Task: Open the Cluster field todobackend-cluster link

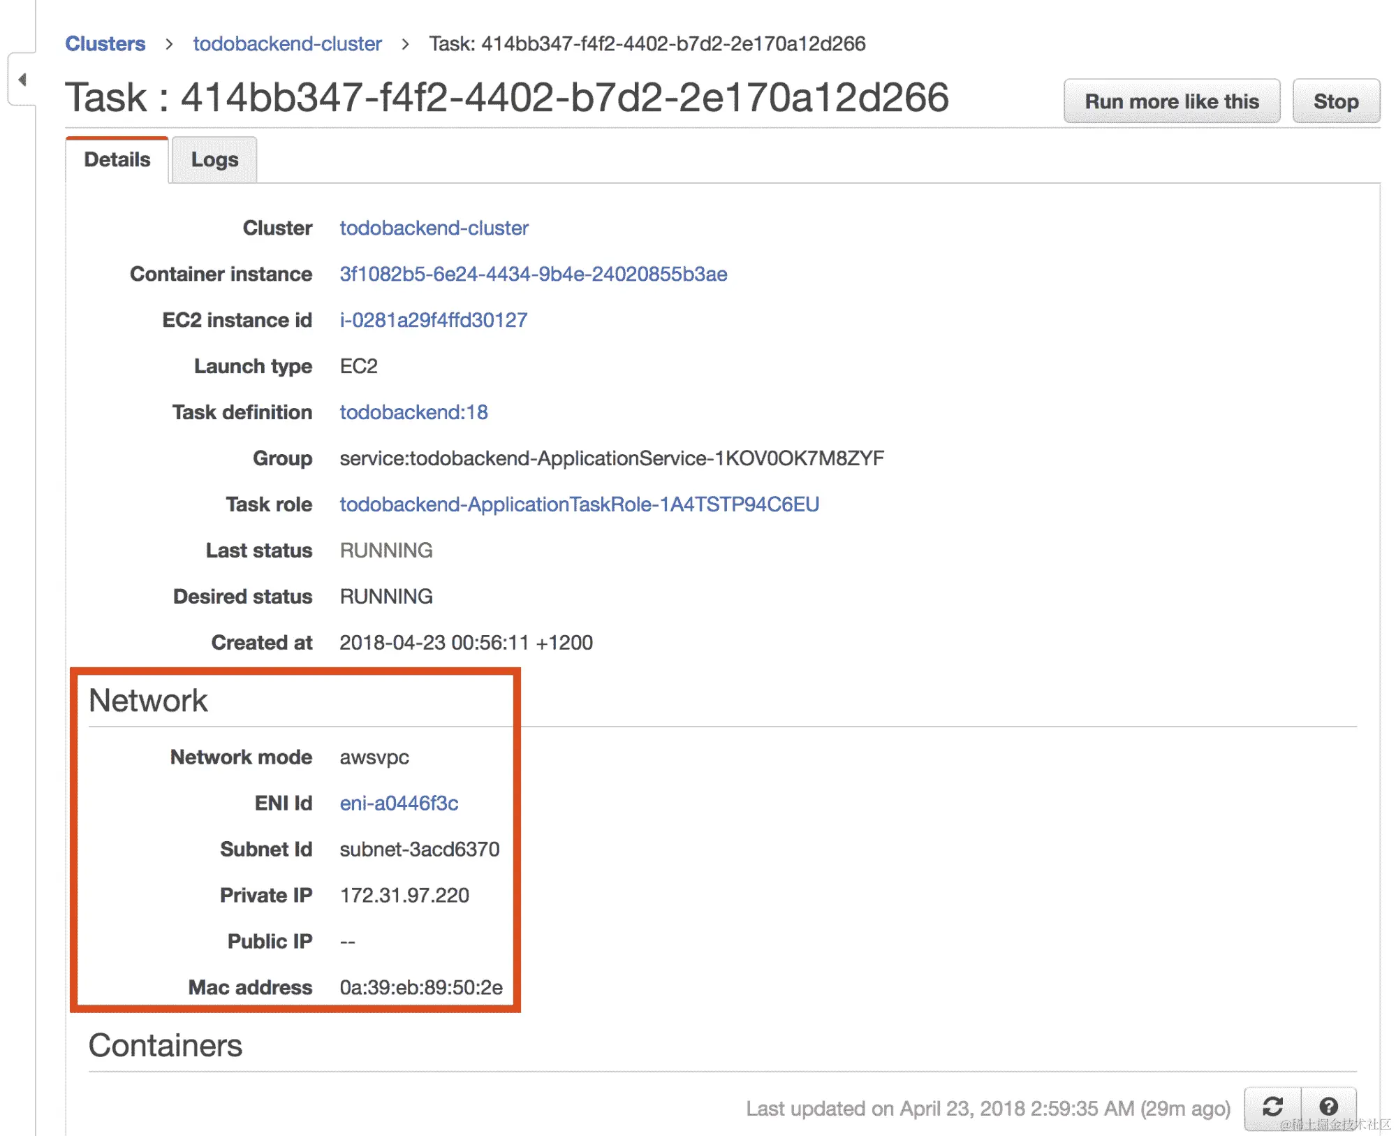Action: point(434,228)
